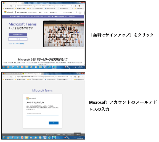159x142 pixels.
Task: Click volume icon in lower taskbar tray
Action: point(75,138)
